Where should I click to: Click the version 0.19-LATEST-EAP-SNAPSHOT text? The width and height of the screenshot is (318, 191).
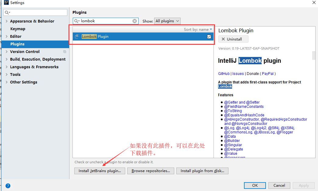(249, 48)
